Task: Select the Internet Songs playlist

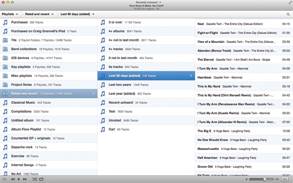Action: pyautogui.click(x=49, y=165)
